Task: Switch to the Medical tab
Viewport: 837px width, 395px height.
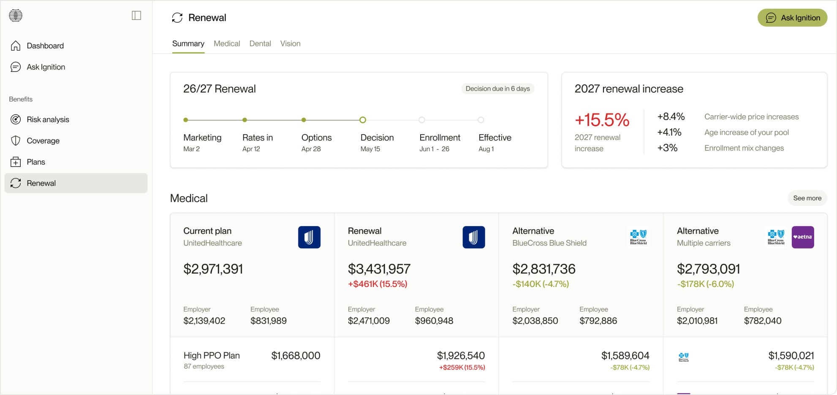Action: point(227,43)
